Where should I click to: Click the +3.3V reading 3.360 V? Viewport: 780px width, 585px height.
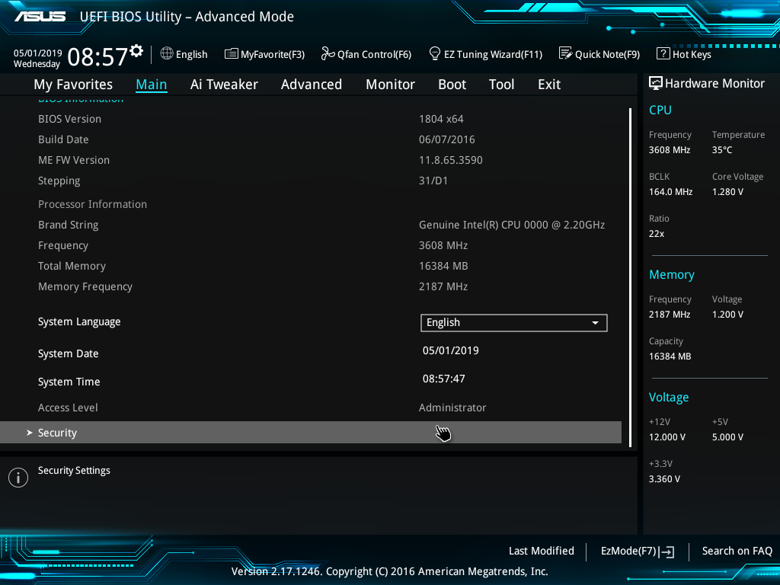[x=664, y=479]
